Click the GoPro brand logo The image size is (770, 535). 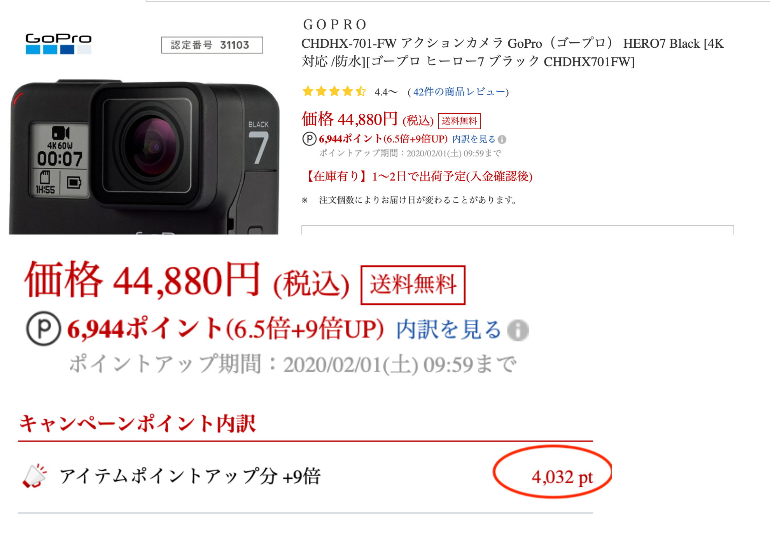tap(58, 44)
